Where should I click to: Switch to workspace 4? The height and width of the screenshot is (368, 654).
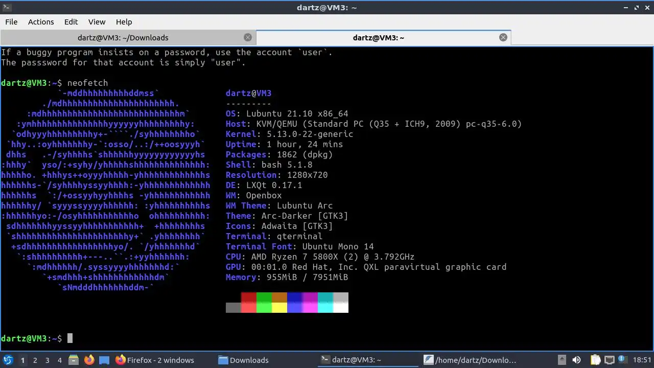coord(59,360)
